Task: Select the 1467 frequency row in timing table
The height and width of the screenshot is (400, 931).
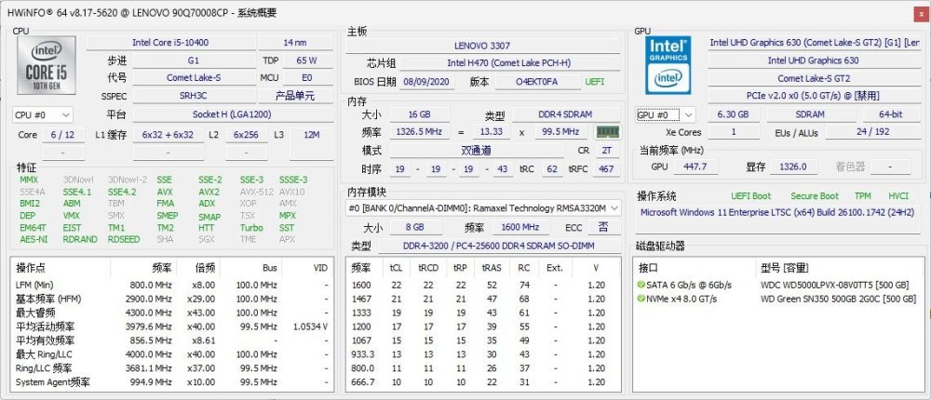Action: (x=483, y=300)
